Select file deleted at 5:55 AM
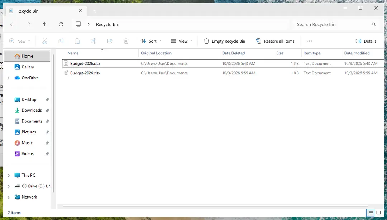This screenshot has height=220, width=387. (223, 73)
